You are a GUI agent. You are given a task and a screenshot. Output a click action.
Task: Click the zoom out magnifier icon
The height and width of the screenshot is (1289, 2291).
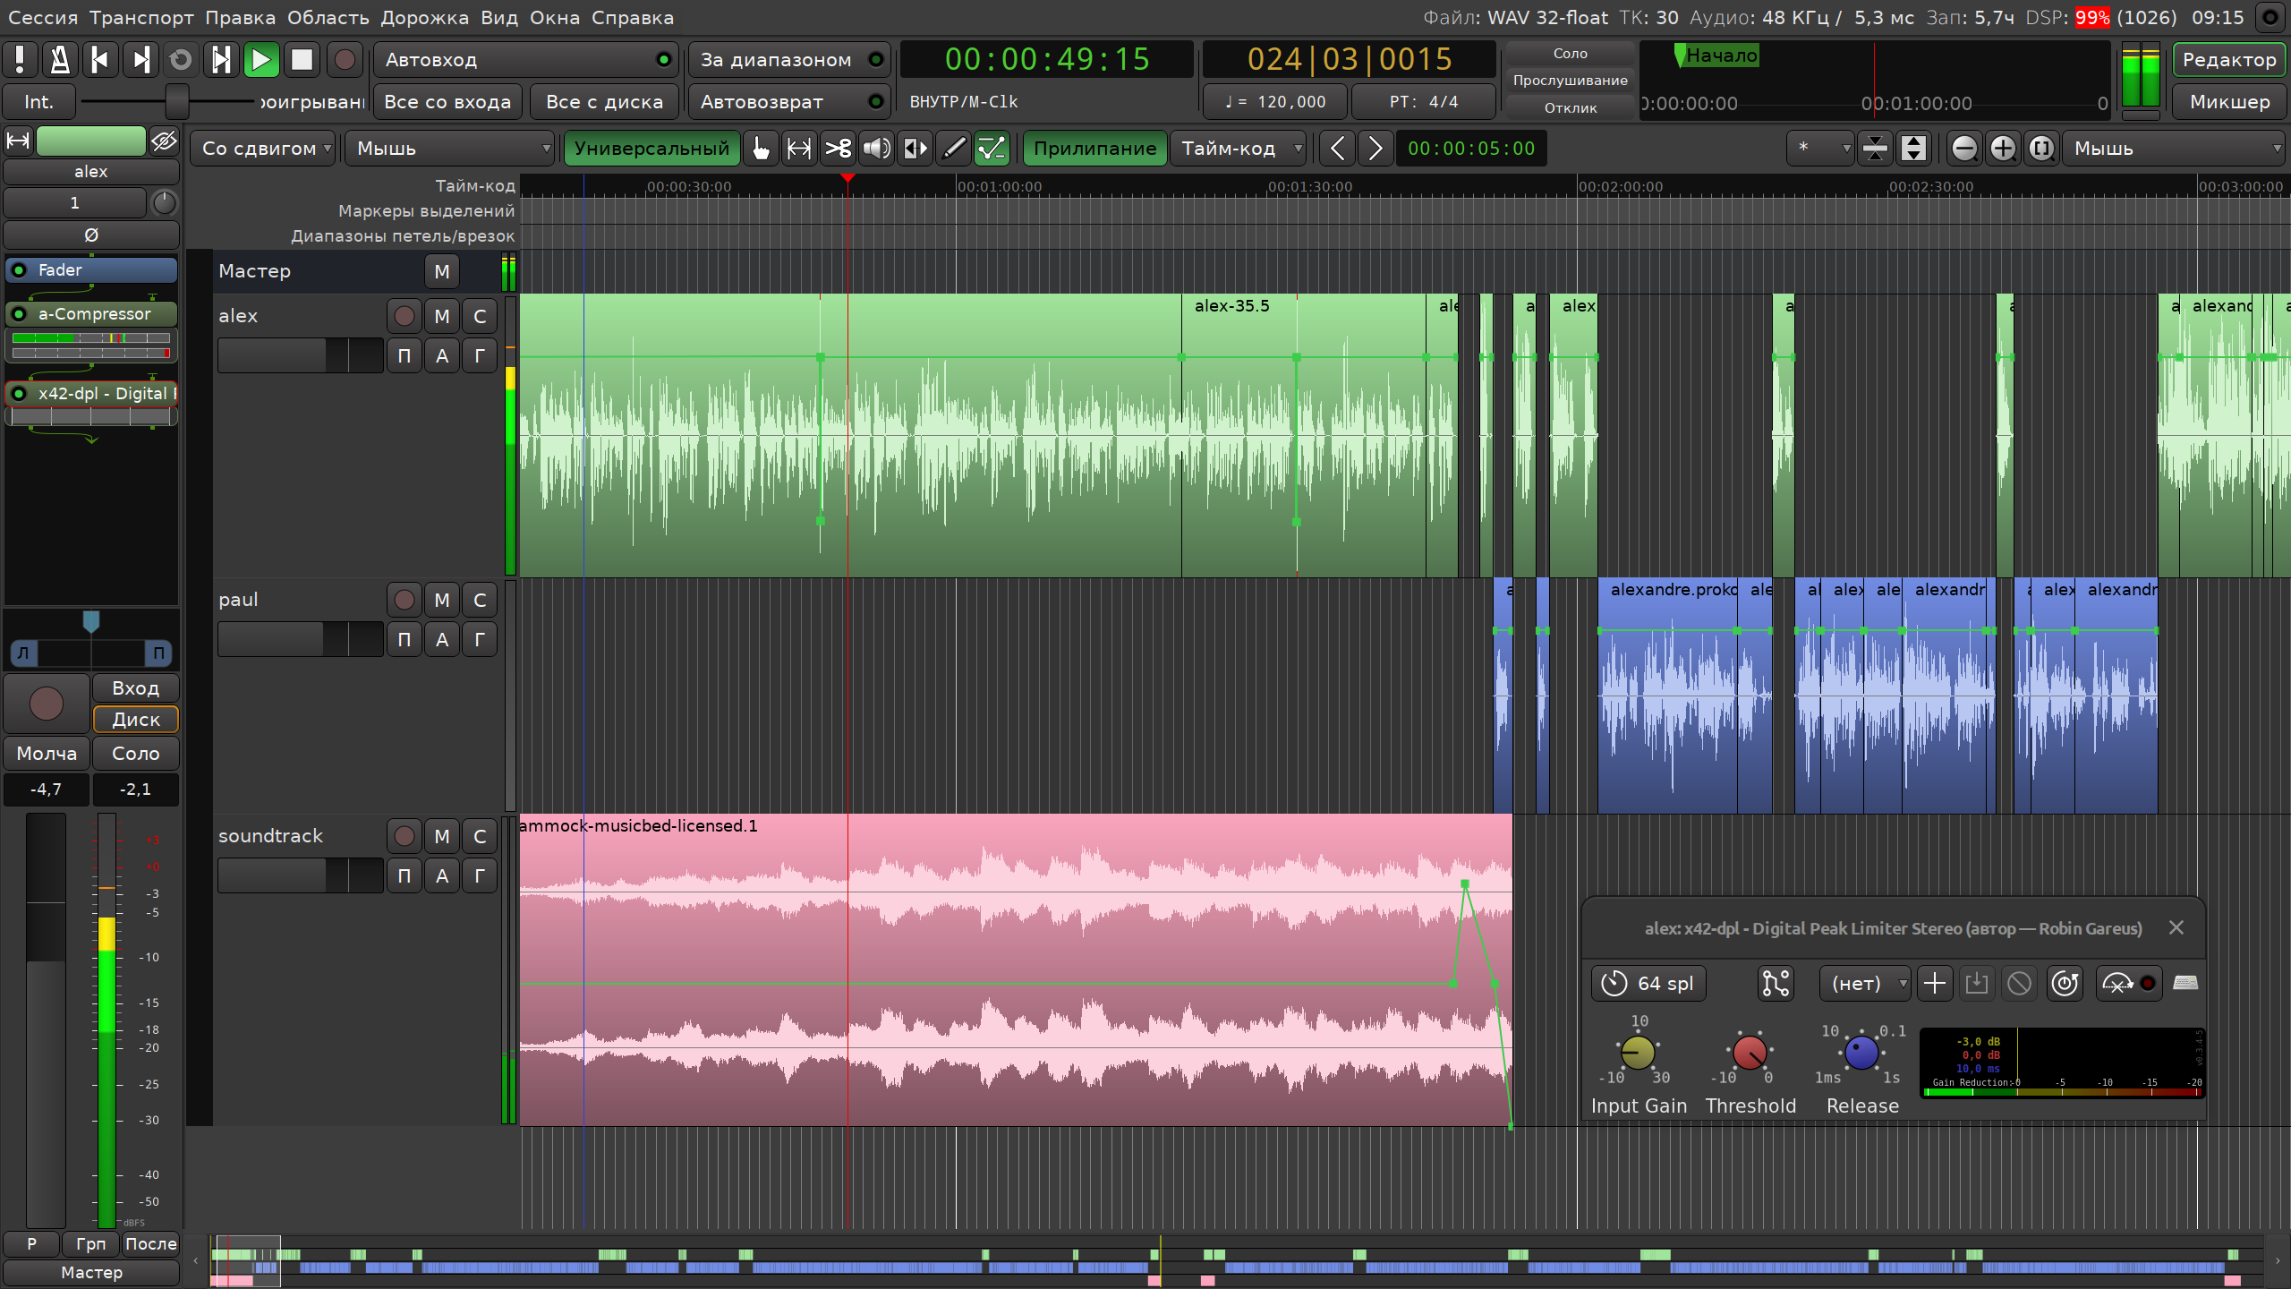pyautogui.click(x=1963, y=149)
